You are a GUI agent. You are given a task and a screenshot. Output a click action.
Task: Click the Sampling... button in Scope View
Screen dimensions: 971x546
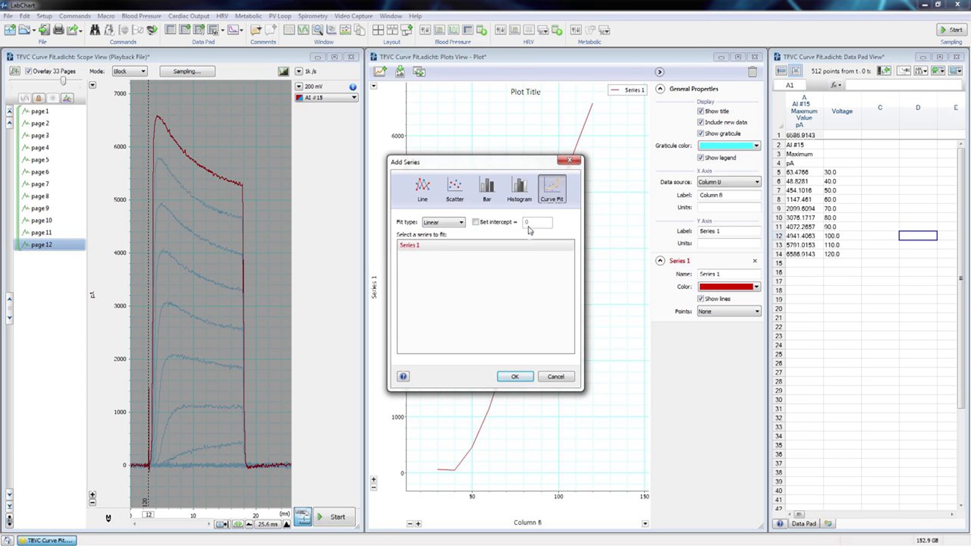click(x=187, y=71)
